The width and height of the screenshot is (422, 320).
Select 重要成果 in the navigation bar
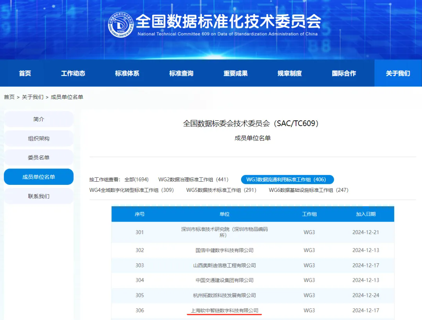click(236, 73)
